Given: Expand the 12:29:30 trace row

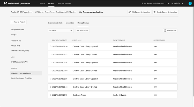Looking at the screenshot, I should [x=51, y=47].
